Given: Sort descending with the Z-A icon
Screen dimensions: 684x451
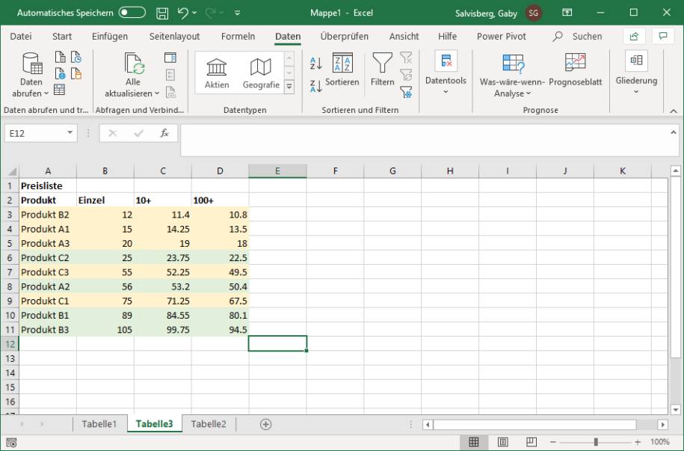Looking at the screenshot, I should pyautogui.click(x=315, y=88).
